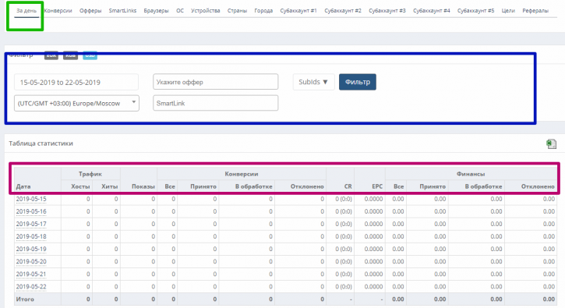Focus the Укажите оффер input
Viewport: 565px width, 308px height.
point(215,82)
